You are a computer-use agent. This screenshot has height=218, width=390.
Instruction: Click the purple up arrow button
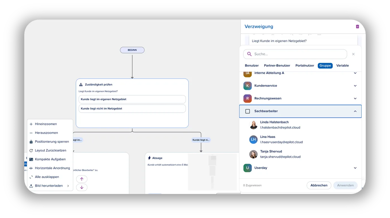pyautogui.click(x=82, y=179)
